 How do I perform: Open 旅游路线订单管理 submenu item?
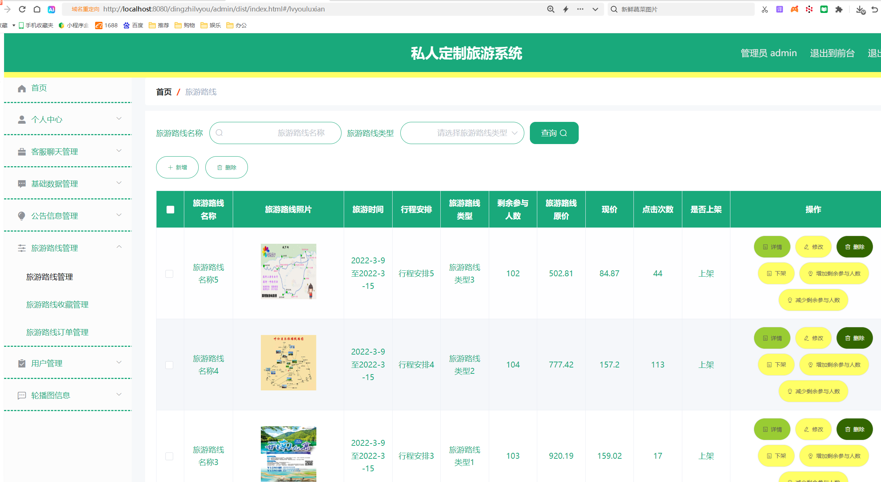57,332
